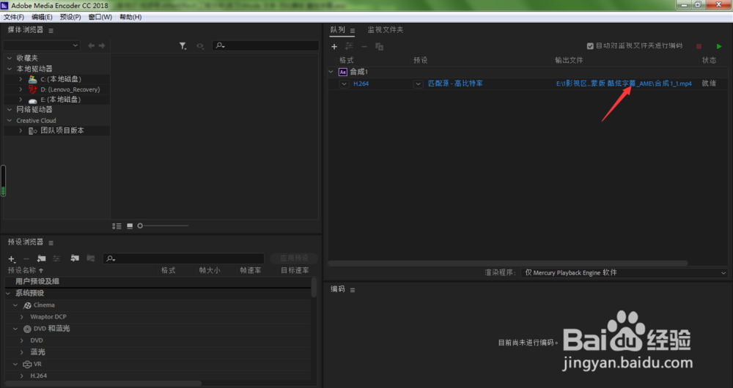Screen dimensions: 733x388
Task: Open the 渲染程序 Mercury Playback Engine dropdown
Action: (625, 272)
